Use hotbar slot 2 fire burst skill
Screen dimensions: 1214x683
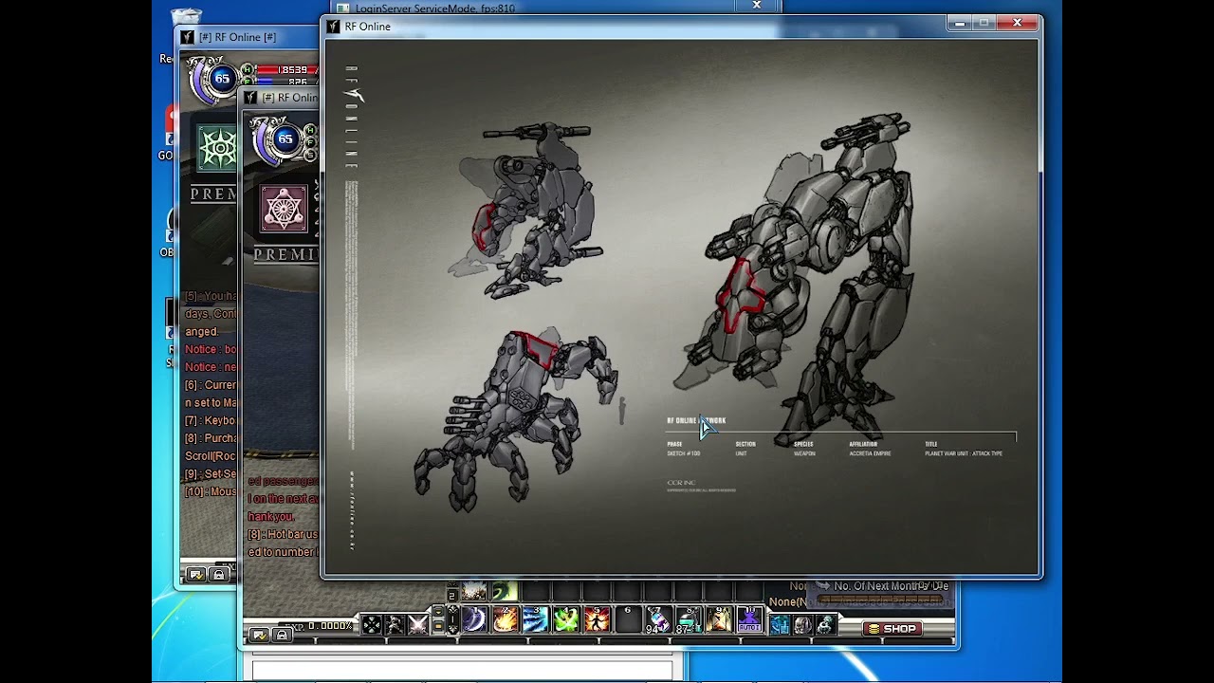[x=505, y=620]
